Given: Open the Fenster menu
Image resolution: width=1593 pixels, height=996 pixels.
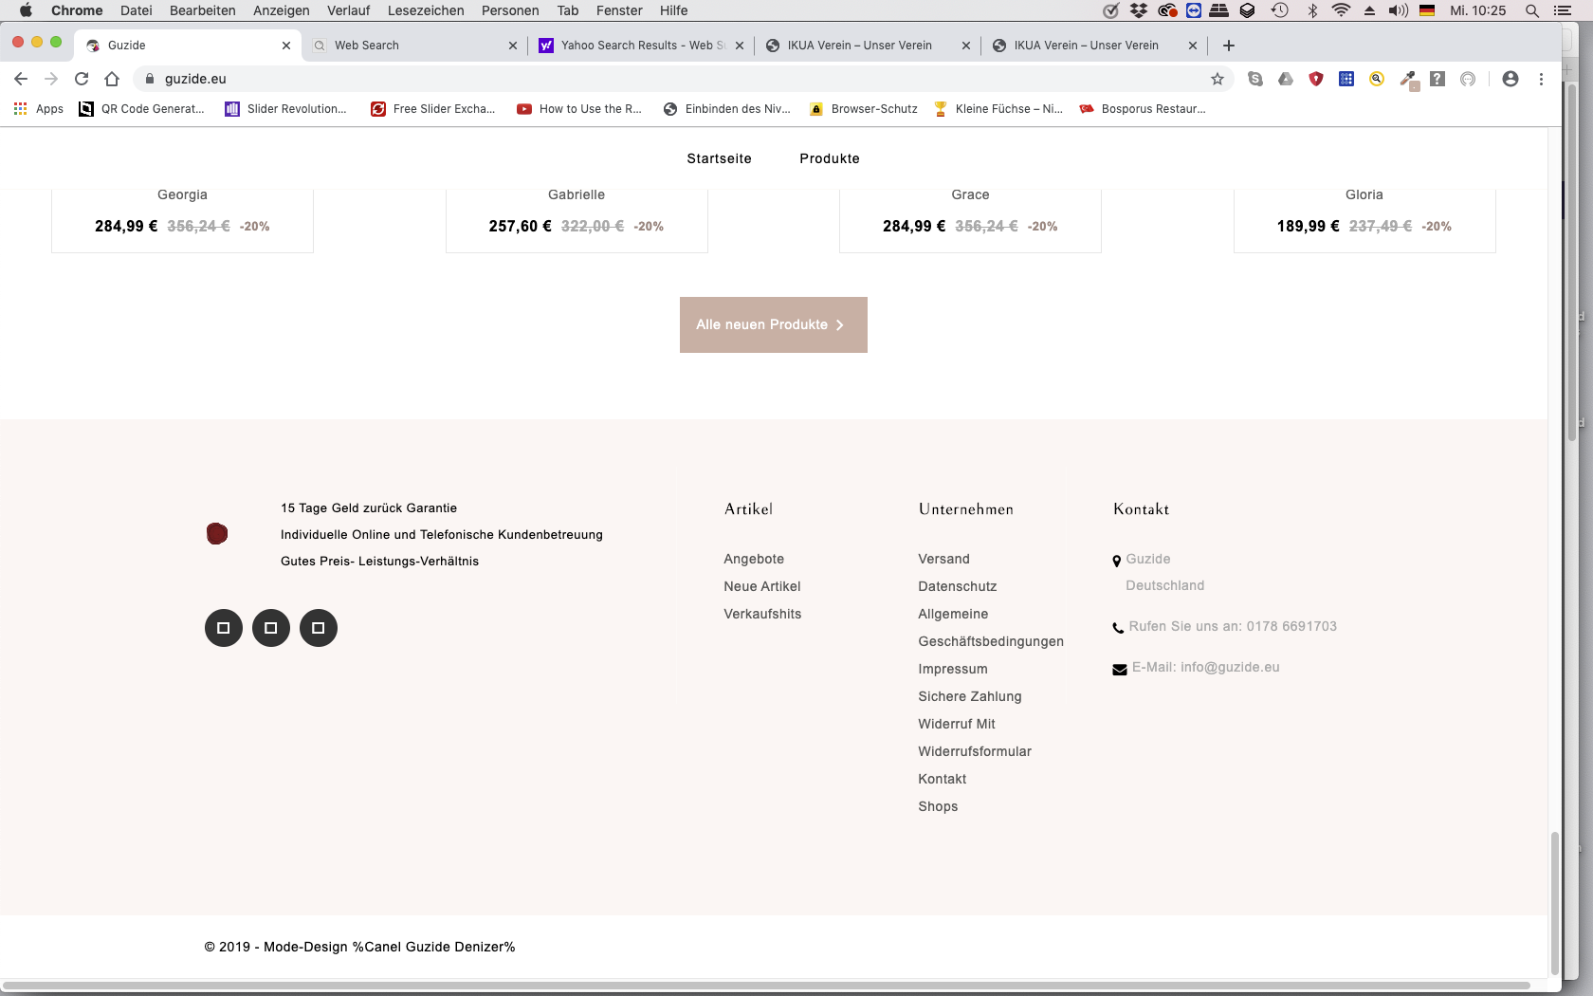Looking at the screenshot, I should pos(619,10).
